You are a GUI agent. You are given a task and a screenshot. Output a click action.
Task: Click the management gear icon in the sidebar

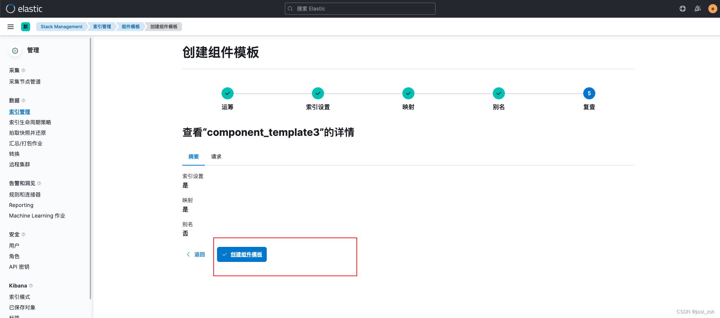tap(15, 51)
